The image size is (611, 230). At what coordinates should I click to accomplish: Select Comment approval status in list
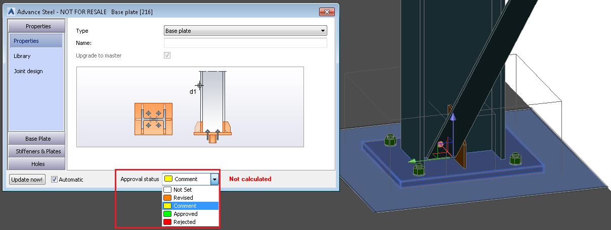[191, 206]
